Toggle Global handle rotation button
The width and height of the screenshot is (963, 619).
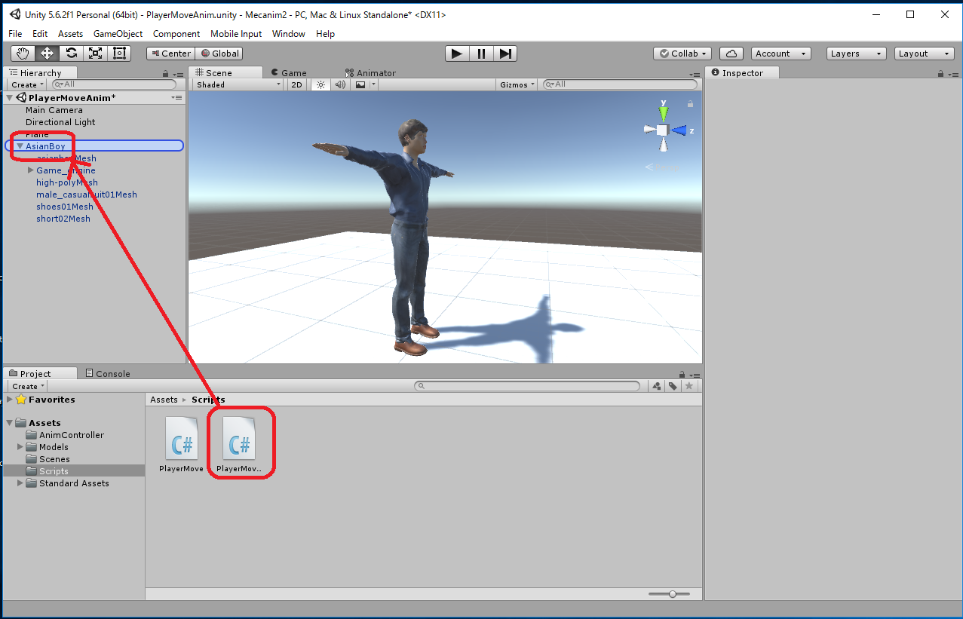[219, 54]
